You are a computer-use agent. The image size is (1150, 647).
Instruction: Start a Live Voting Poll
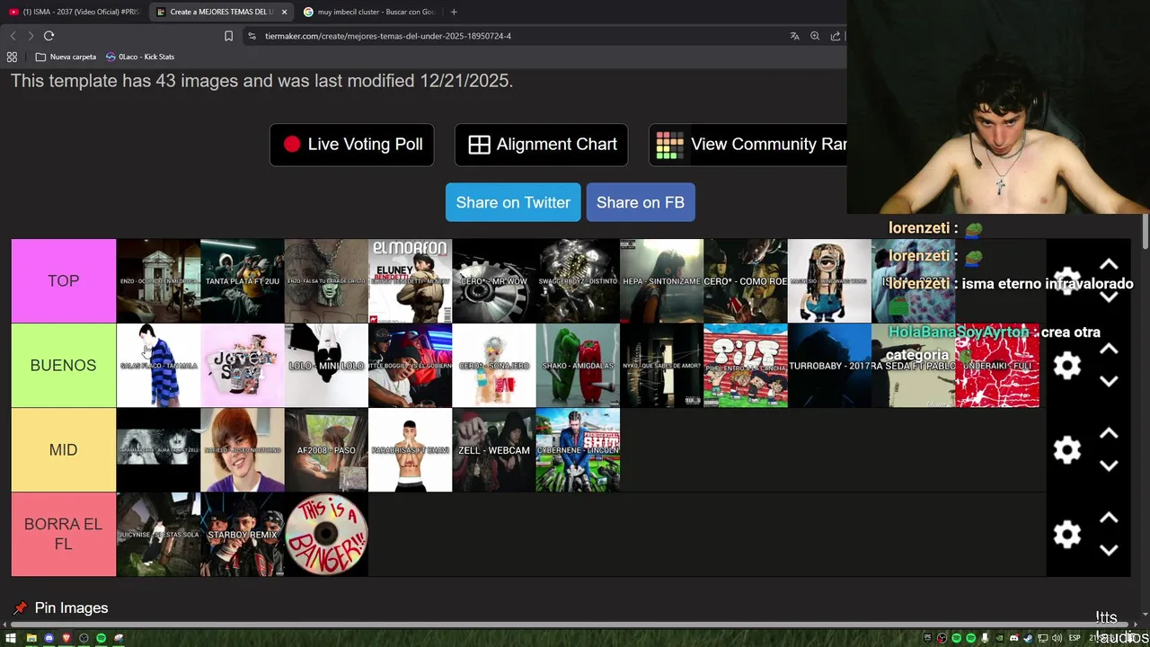click(x=352, y=145)
